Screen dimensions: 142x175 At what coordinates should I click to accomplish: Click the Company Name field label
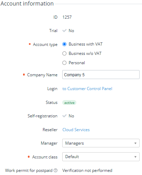click(x=42, y=75)
